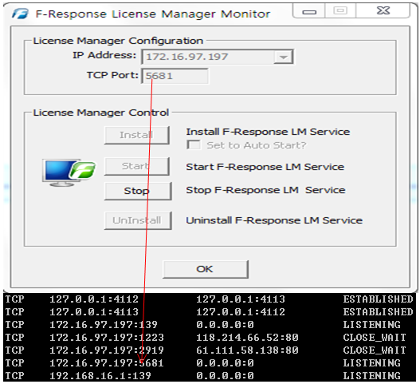420x384 pixels.
Task: Select 172.16.97.197:2919 in console output
Action: [x=107, y=350]
